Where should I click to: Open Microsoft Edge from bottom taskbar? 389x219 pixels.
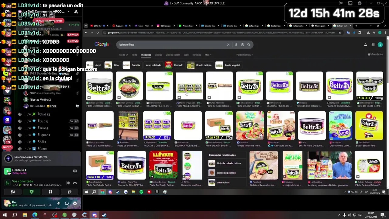point(35,215)
